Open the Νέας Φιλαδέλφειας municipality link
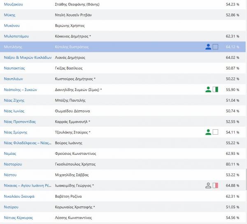This screenshot has width=247, height=224. pos(27,143)
